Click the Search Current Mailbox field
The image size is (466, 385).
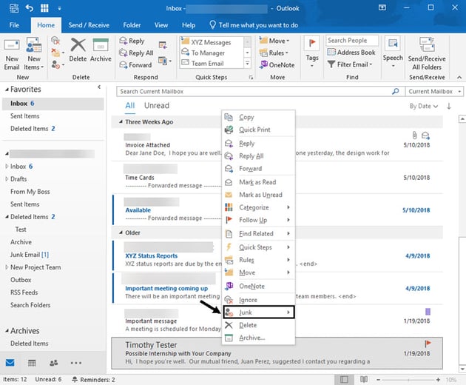coord(254,91)
